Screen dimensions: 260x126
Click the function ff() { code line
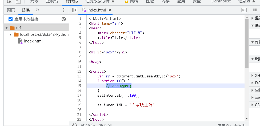coord(113,81)
